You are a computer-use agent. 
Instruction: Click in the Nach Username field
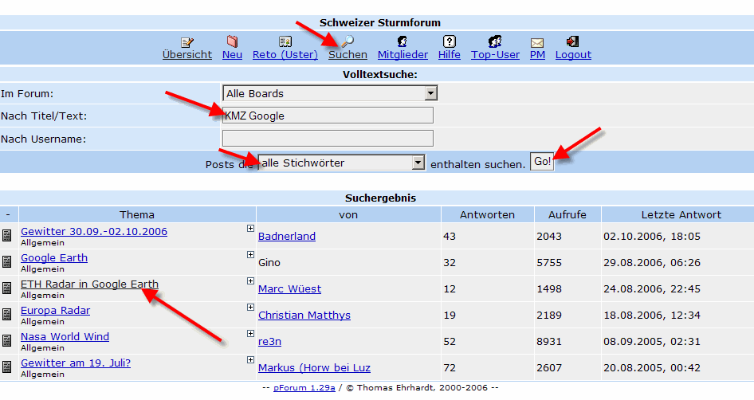pos(328,139)
